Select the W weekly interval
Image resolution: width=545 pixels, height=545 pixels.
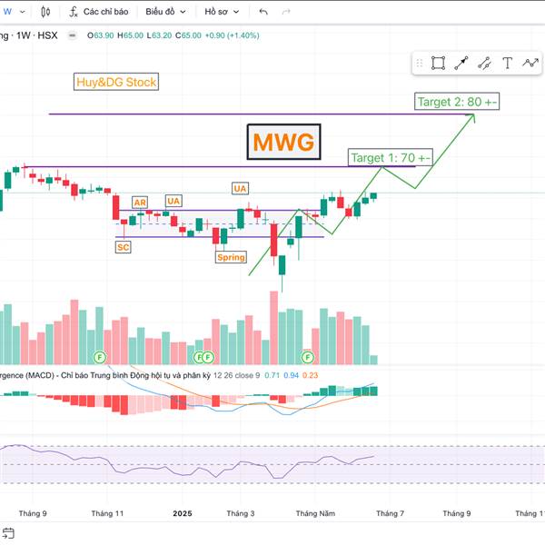point(7,12)
